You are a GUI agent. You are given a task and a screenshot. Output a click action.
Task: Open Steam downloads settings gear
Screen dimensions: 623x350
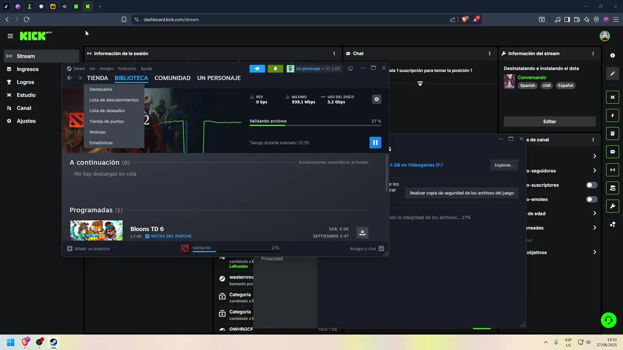[x=376, y=99]
